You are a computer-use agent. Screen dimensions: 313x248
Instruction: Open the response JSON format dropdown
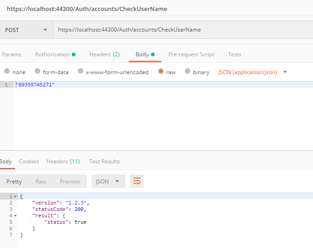(x=108, y=181)
